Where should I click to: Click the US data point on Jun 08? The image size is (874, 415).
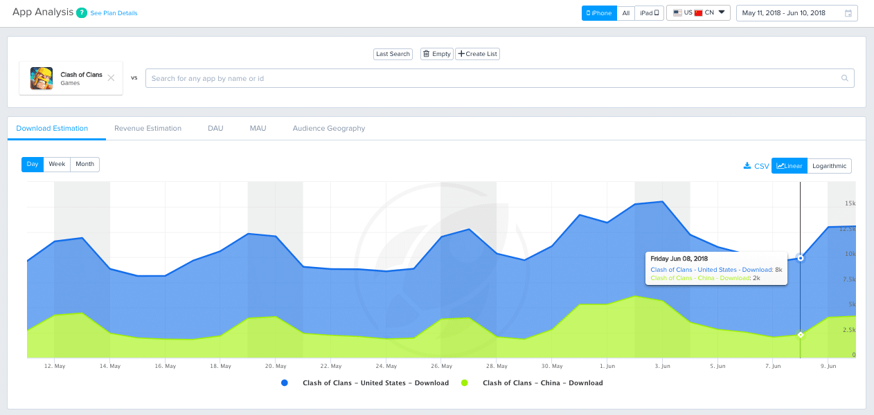tap(801, 258)
